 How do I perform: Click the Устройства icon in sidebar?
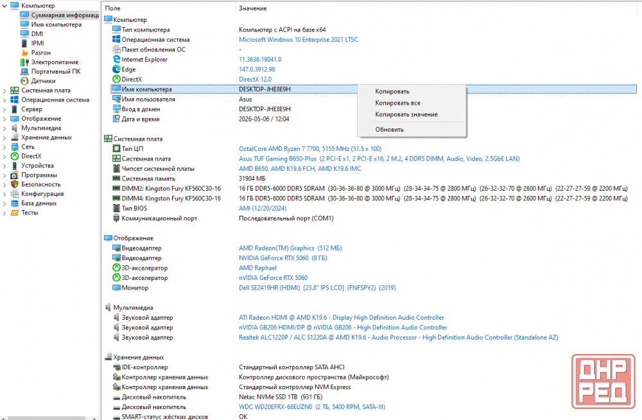coord(15,166)
